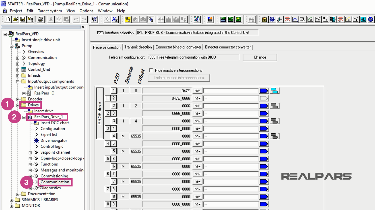Click white interconnection arrow for 047E_0666 row
This screenshot has height=210, width=375.
point(264,98)
